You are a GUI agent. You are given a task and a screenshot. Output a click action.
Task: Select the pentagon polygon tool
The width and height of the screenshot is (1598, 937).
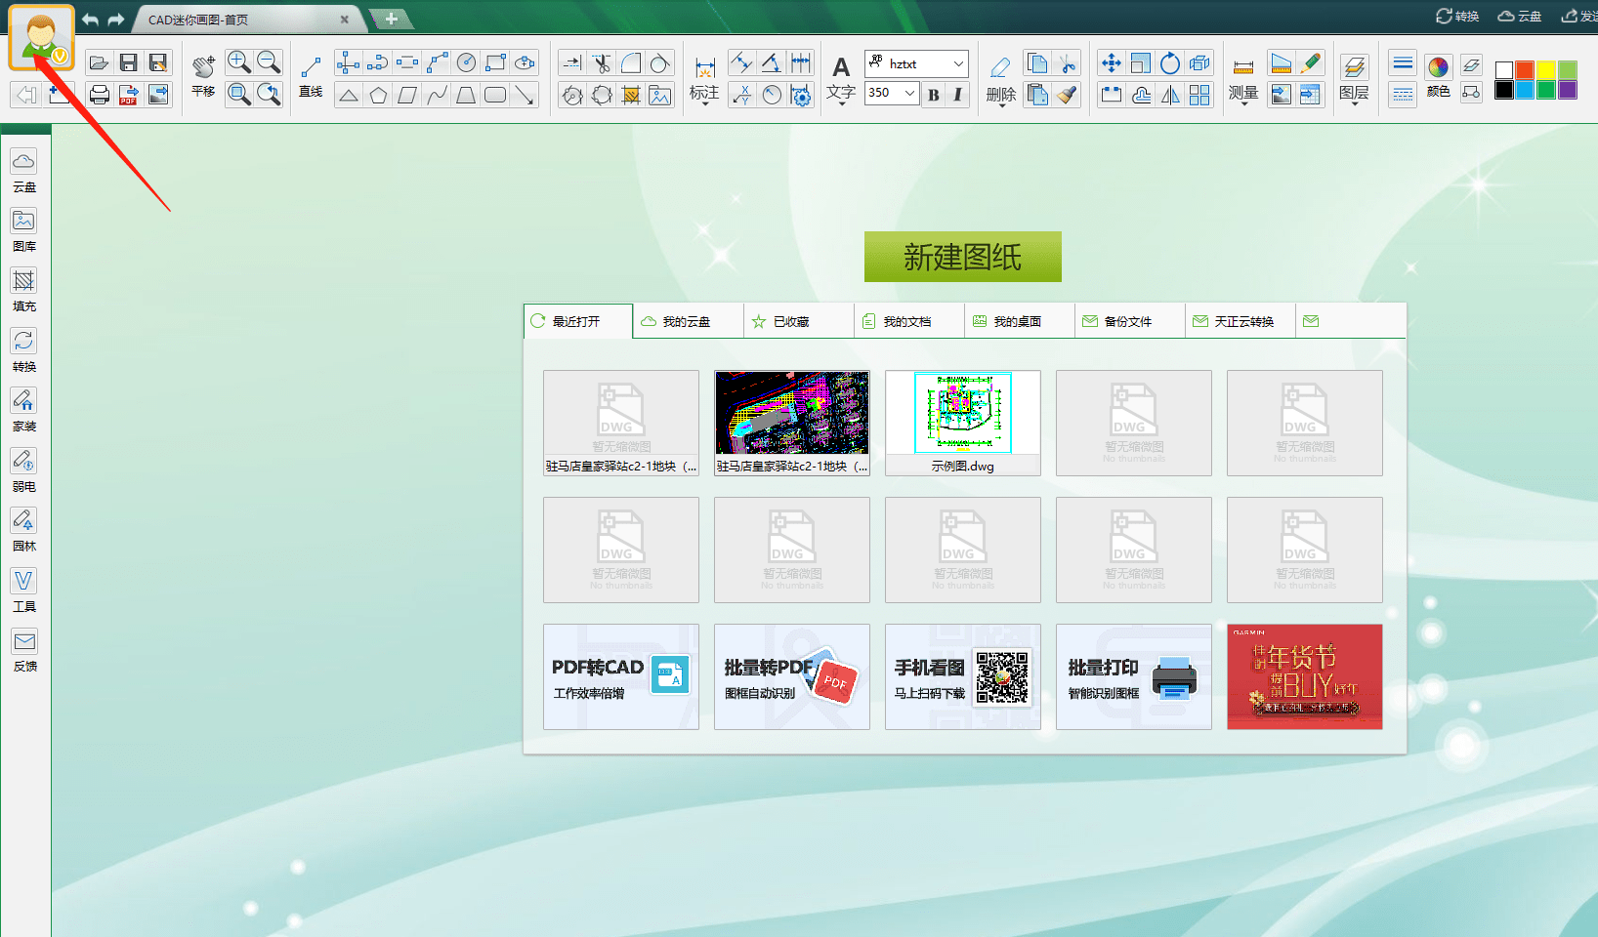[x=378, y=95]
